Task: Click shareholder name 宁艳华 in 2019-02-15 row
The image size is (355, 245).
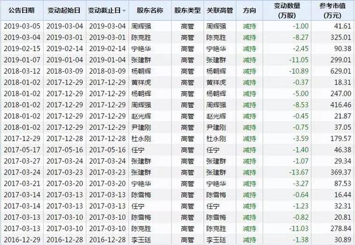Action: click(141, 48)
